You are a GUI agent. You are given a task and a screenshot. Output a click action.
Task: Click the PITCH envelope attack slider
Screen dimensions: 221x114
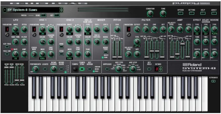[114, 57]
